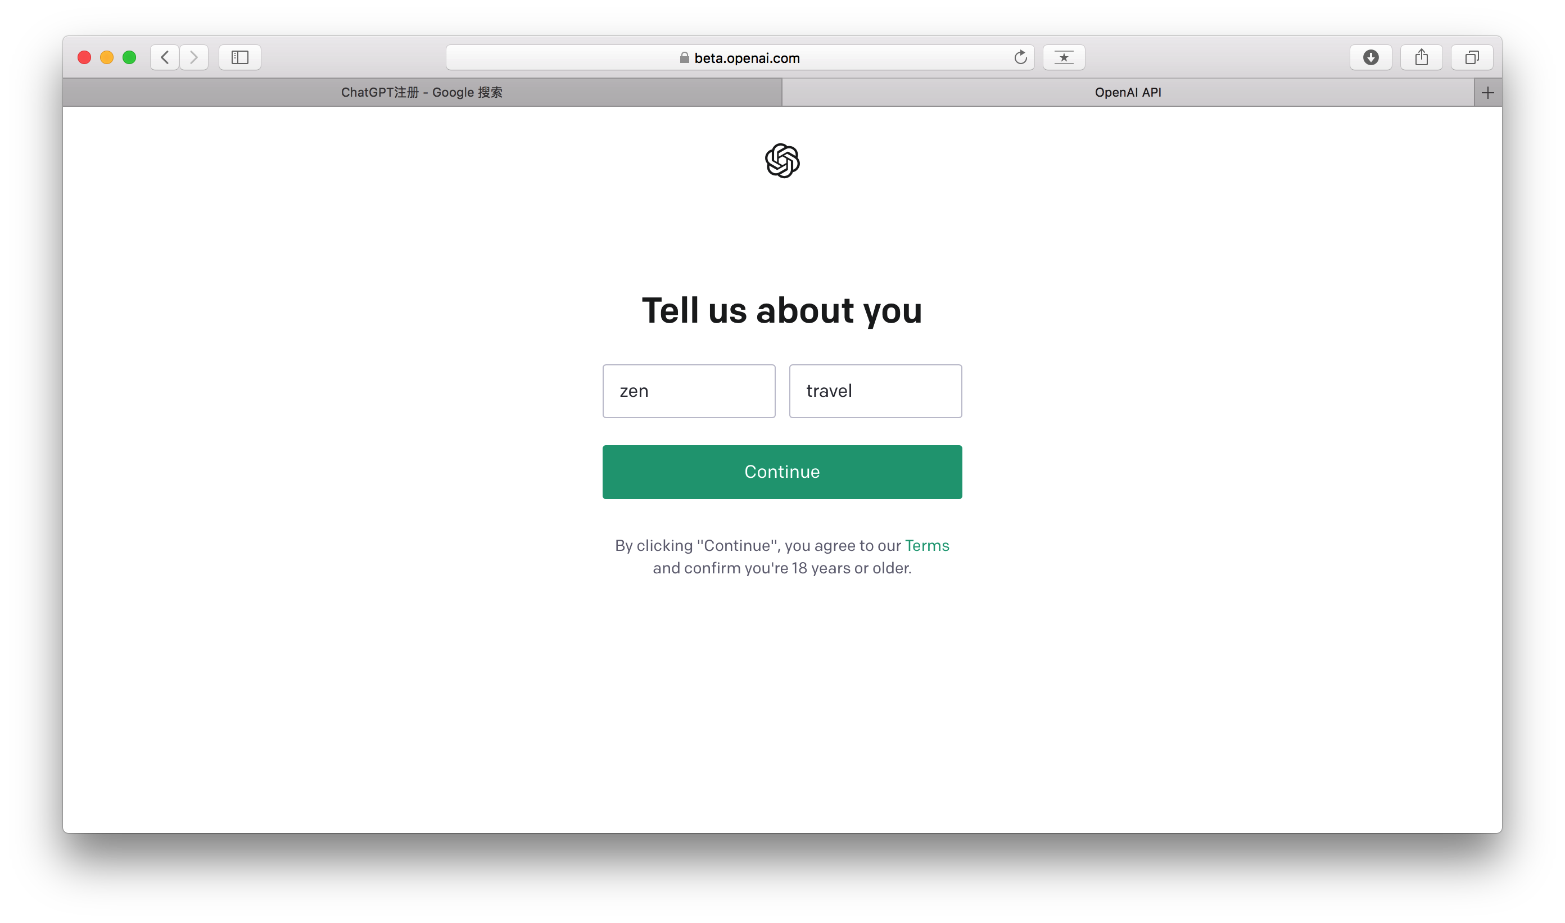The width and height of the screenshot is (1565, 923).
Task: Minimize the Safari window with yellow button
Action: click(x=107, y=57)
